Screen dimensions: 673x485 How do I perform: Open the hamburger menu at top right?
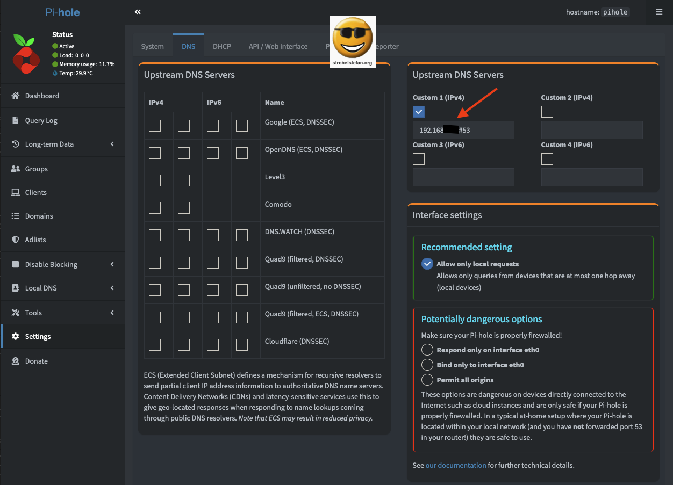[658, 12]
